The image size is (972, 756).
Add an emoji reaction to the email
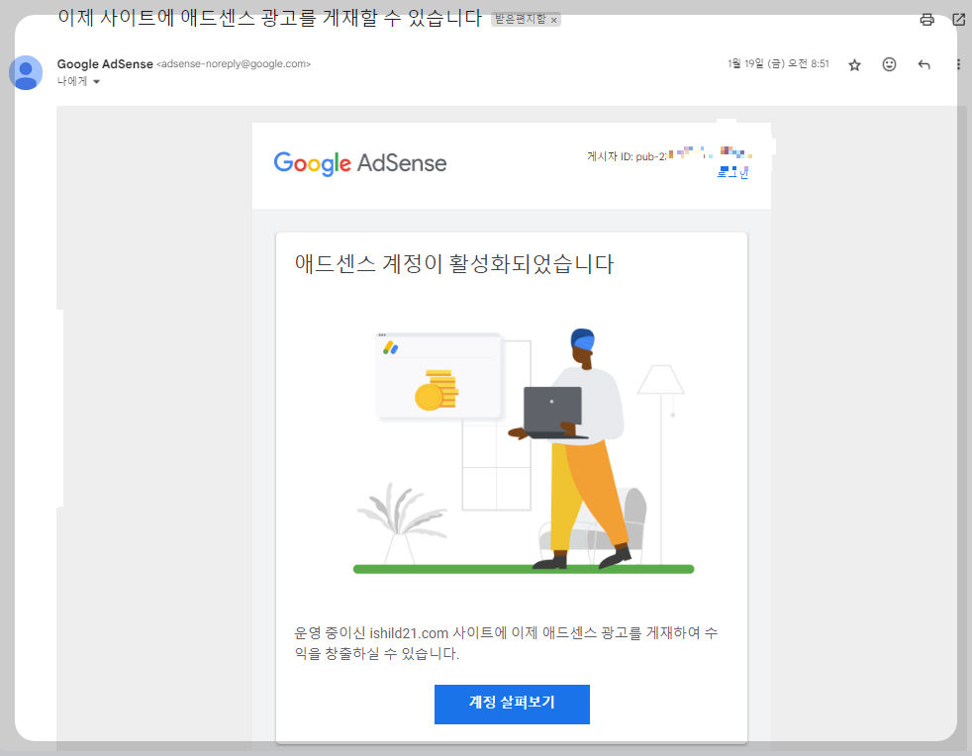point(889,64)
